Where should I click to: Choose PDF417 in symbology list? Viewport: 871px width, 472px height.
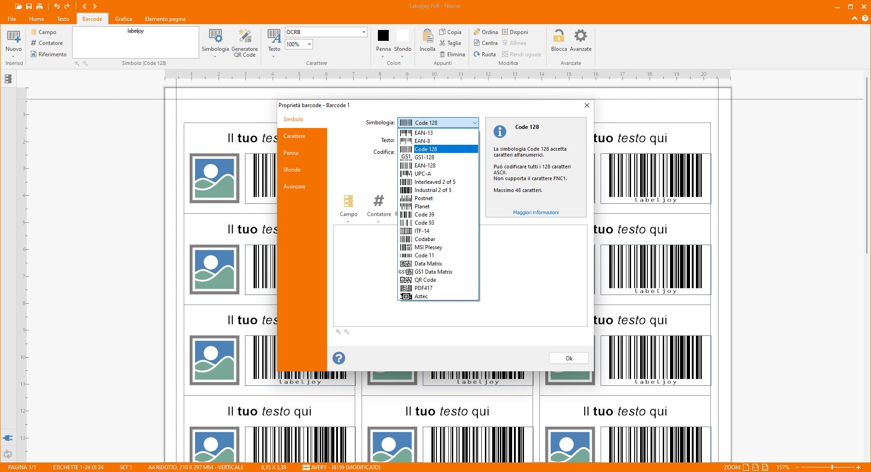[438, 288]
